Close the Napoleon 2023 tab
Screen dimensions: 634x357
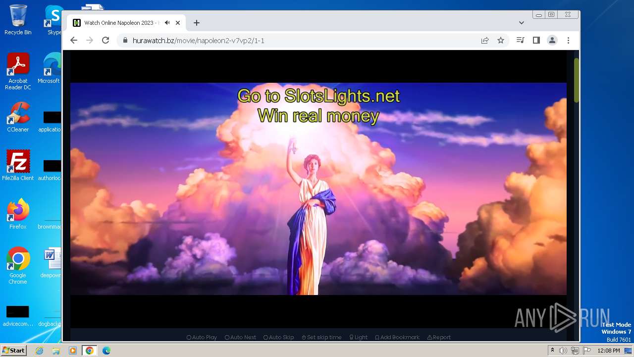(178, 23)
